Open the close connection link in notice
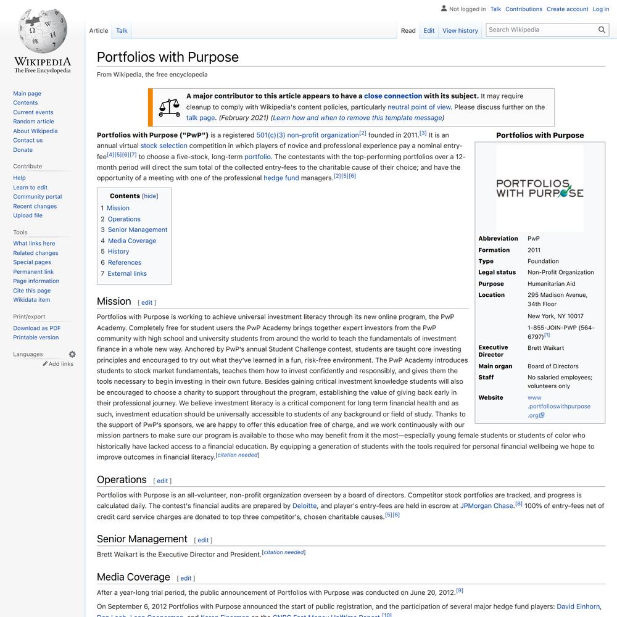 pos(393,96)
